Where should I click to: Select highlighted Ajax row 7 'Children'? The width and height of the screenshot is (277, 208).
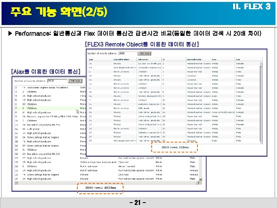coord(32,108)
